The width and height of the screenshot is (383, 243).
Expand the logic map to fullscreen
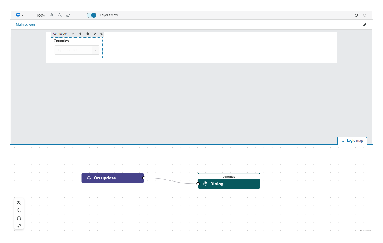(x=19, y=226)
